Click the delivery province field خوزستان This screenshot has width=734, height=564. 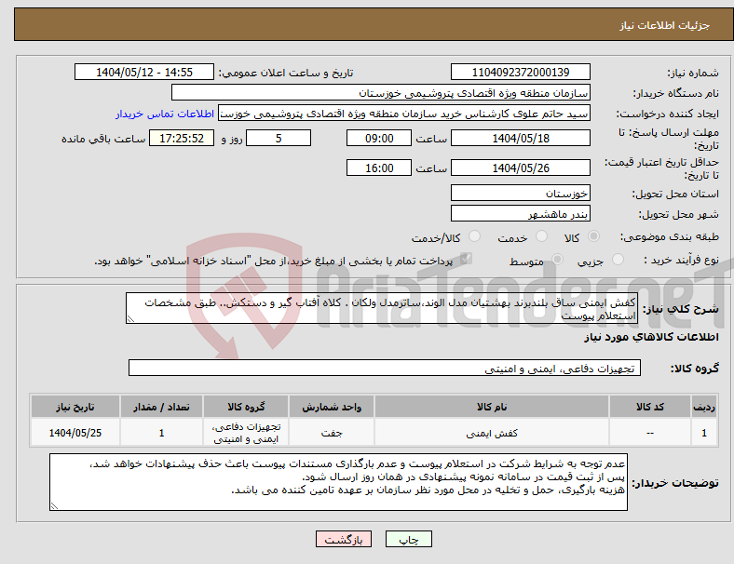520,193
